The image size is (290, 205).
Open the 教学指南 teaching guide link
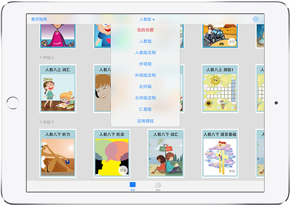(39, 19)
